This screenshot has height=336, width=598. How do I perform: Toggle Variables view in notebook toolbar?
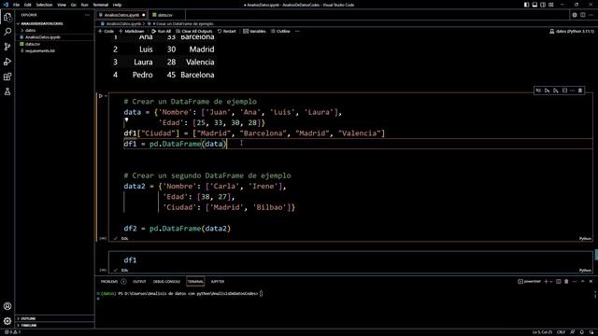254,31
